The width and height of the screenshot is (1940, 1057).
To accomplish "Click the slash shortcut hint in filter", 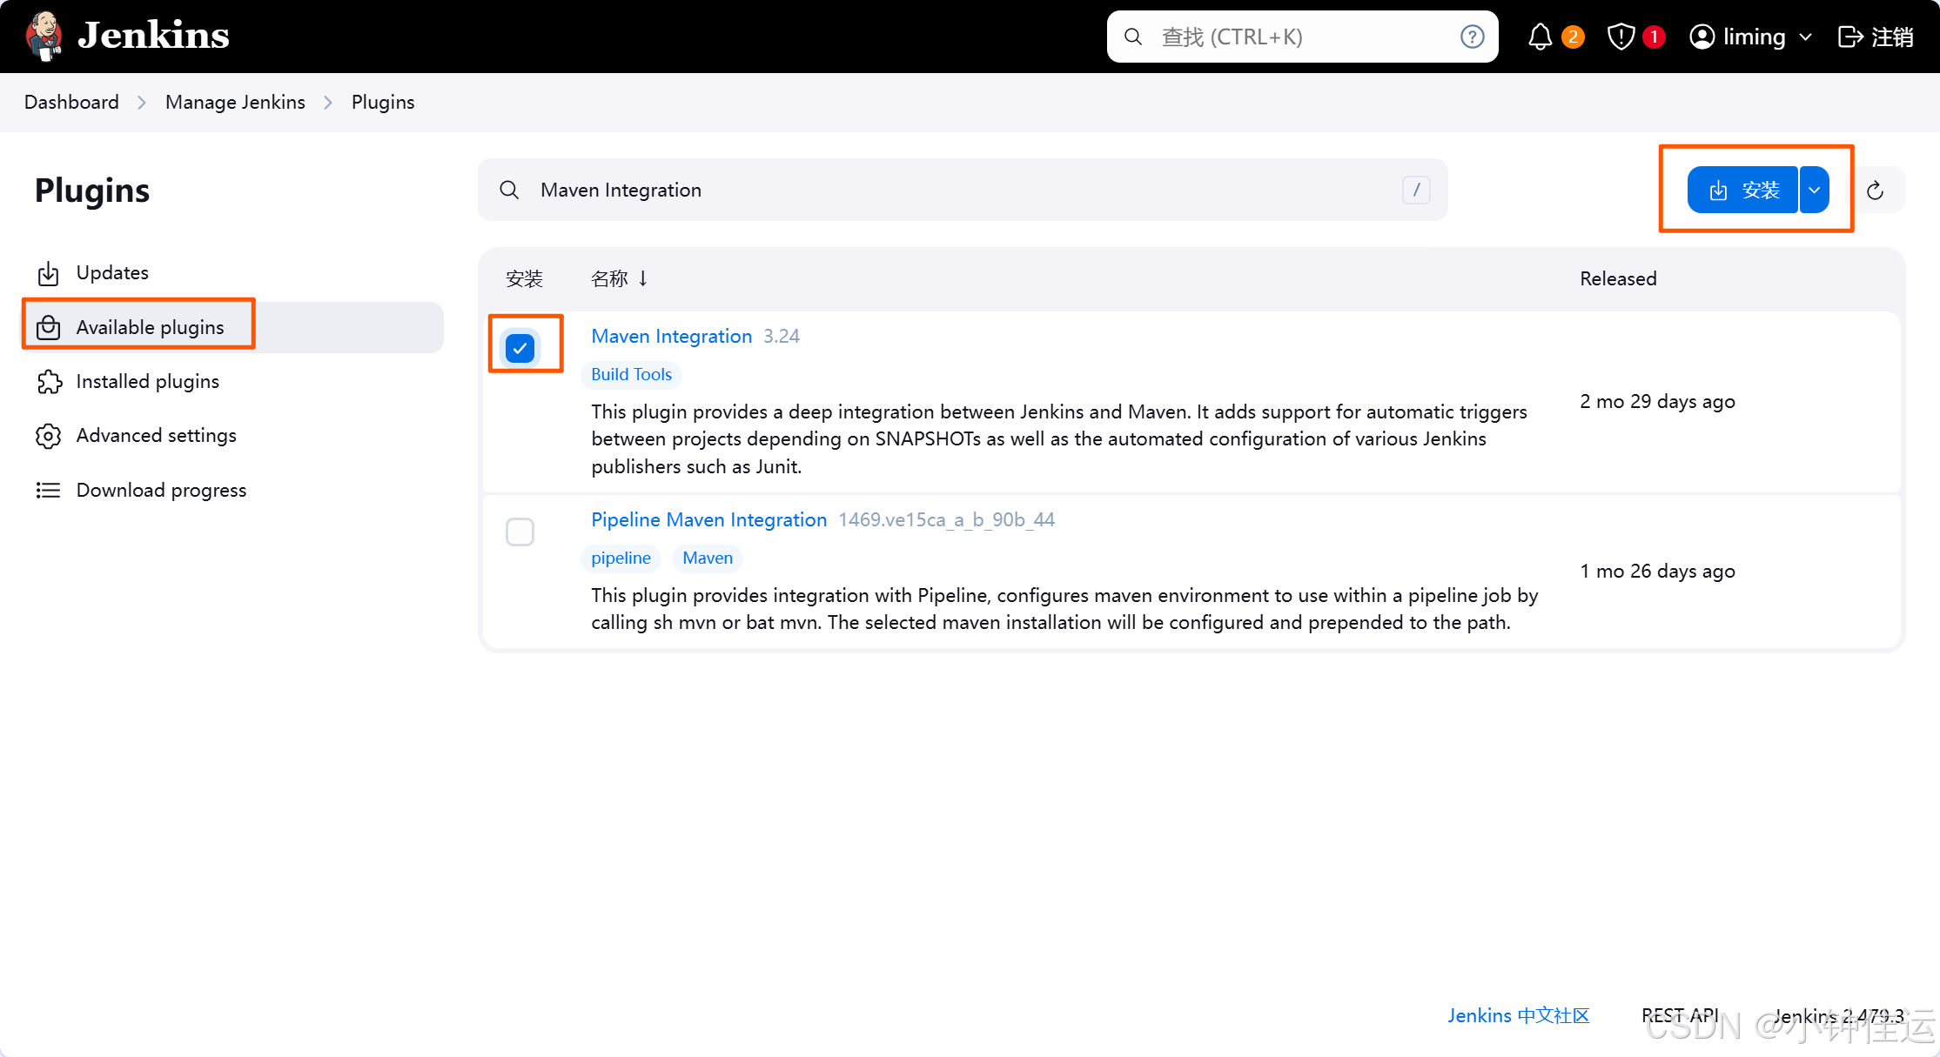I will click(1416, 190).
